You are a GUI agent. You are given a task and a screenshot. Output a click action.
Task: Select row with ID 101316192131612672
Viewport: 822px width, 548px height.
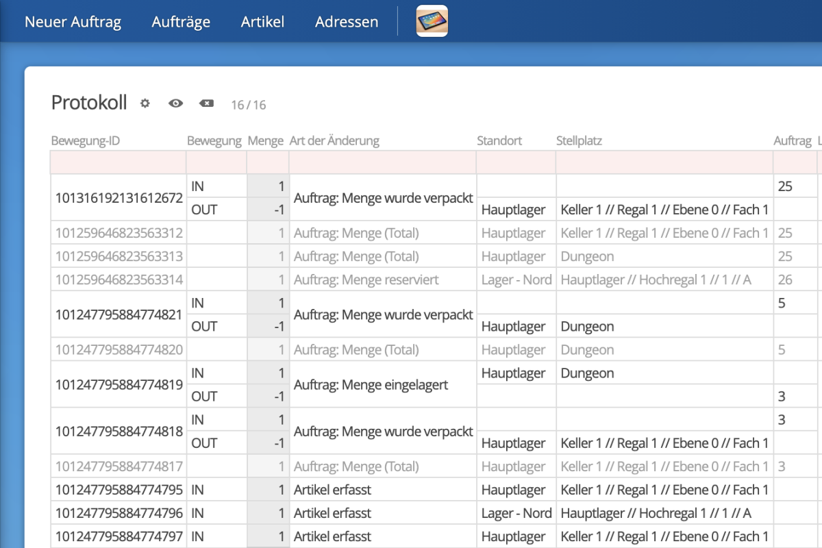pyautogui.click(x=119, y=198)
